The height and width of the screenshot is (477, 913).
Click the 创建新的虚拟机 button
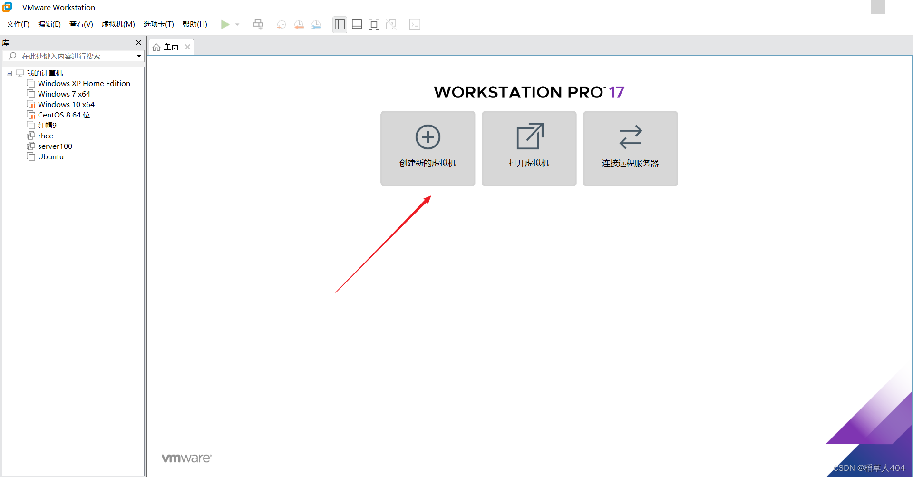coord(427,148)
